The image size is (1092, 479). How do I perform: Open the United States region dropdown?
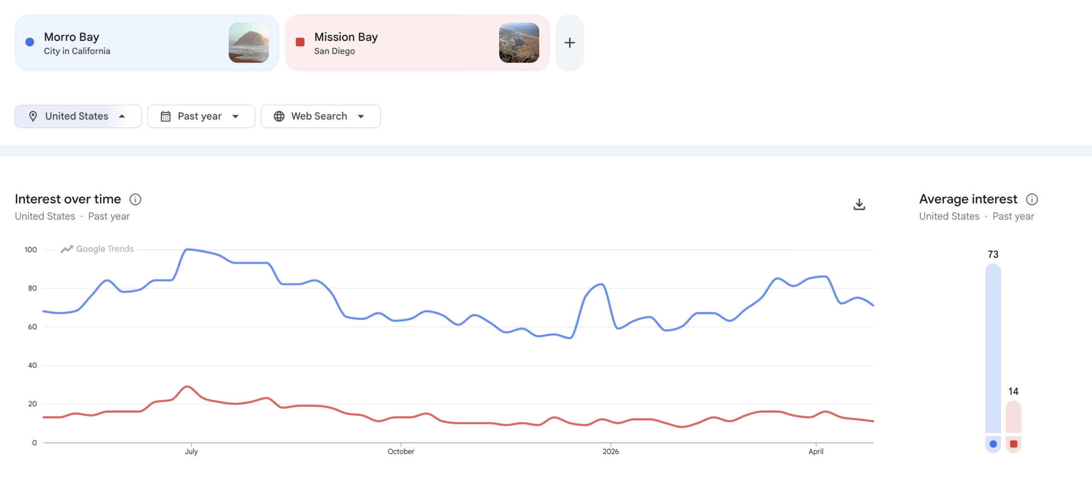[78, 116]
